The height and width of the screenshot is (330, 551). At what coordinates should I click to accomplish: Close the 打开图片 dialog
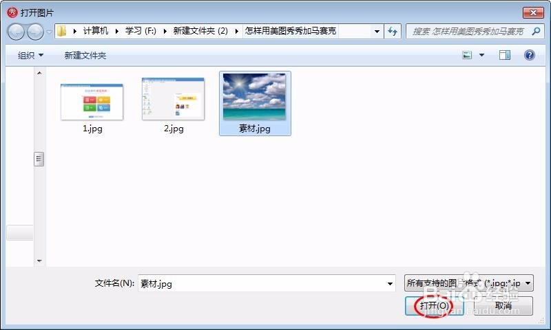pyautogui.click(x=533, y=13)
